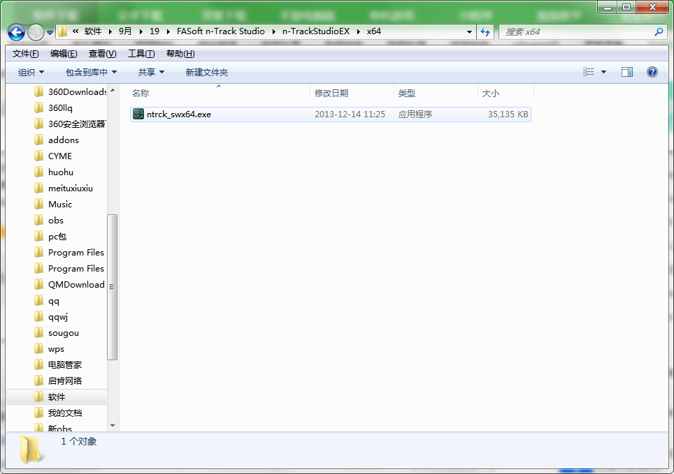The width and height of the screenshot is (674, 474).
Task: Click navigation pane scroll down arrow
Action: 113,426
